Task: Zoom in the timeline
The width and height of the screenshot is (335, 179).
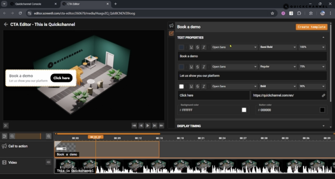Action: point(49,136)
